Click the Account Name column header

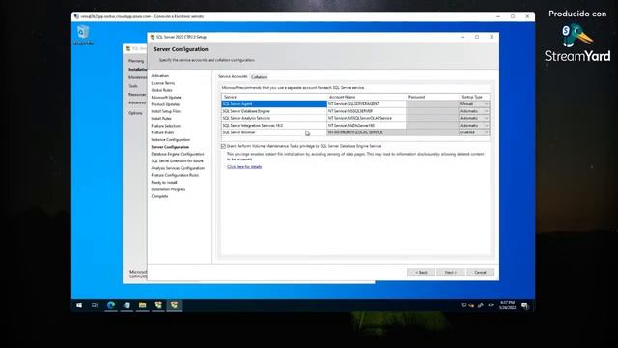(367, 97)
